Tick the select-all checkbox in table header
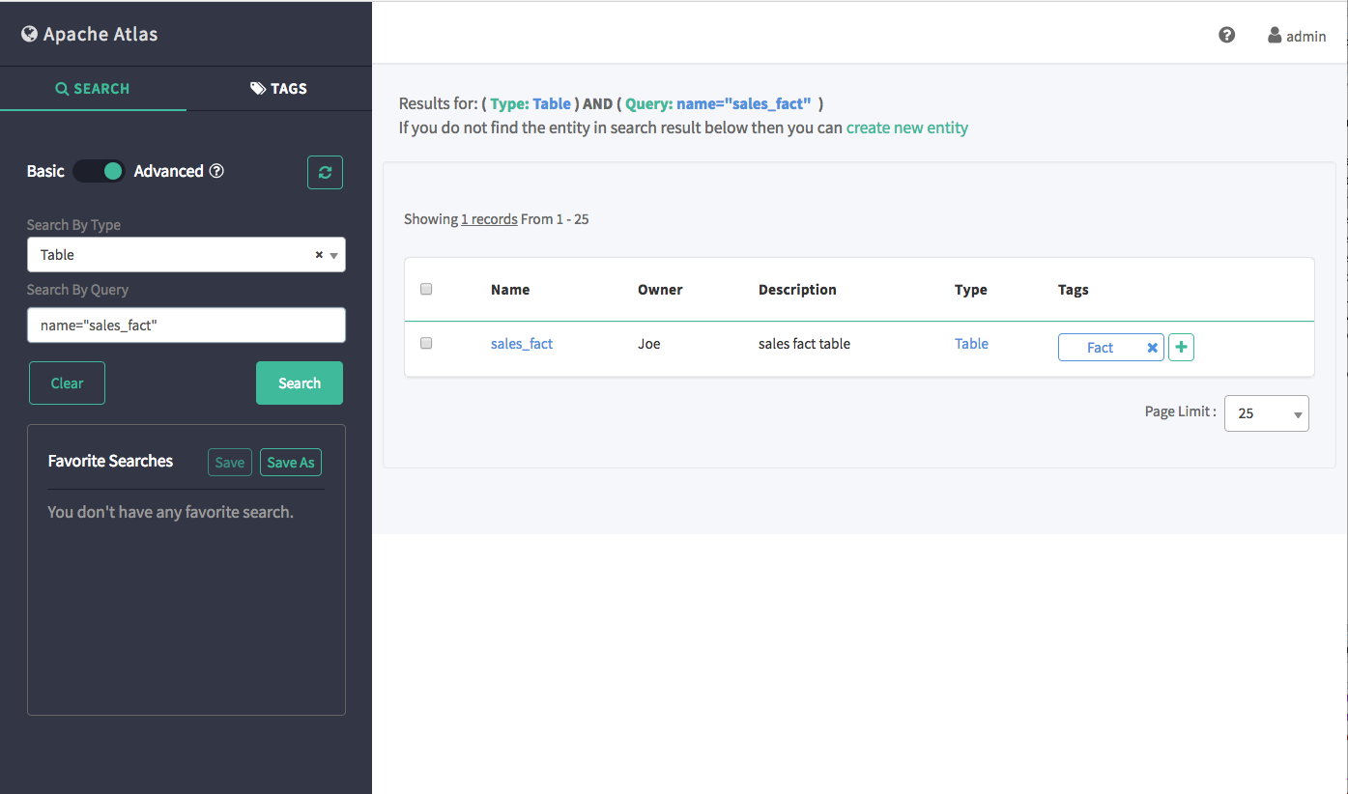The image size is (1348, 794). click(426, 289)
